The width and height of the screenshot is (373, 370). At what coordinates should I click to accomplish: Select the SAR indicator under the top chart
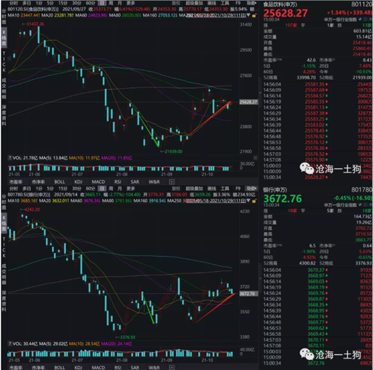point(135,182)
